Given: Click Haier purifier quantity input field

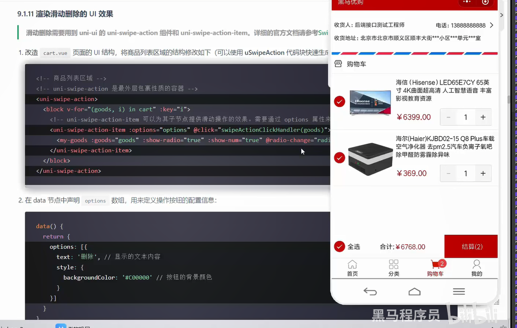Looking at the screenshot, I should (465, 173).
